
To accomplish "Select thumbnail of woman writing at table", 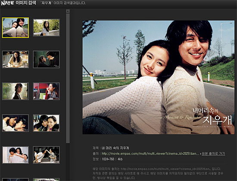I will click(16, 59).
